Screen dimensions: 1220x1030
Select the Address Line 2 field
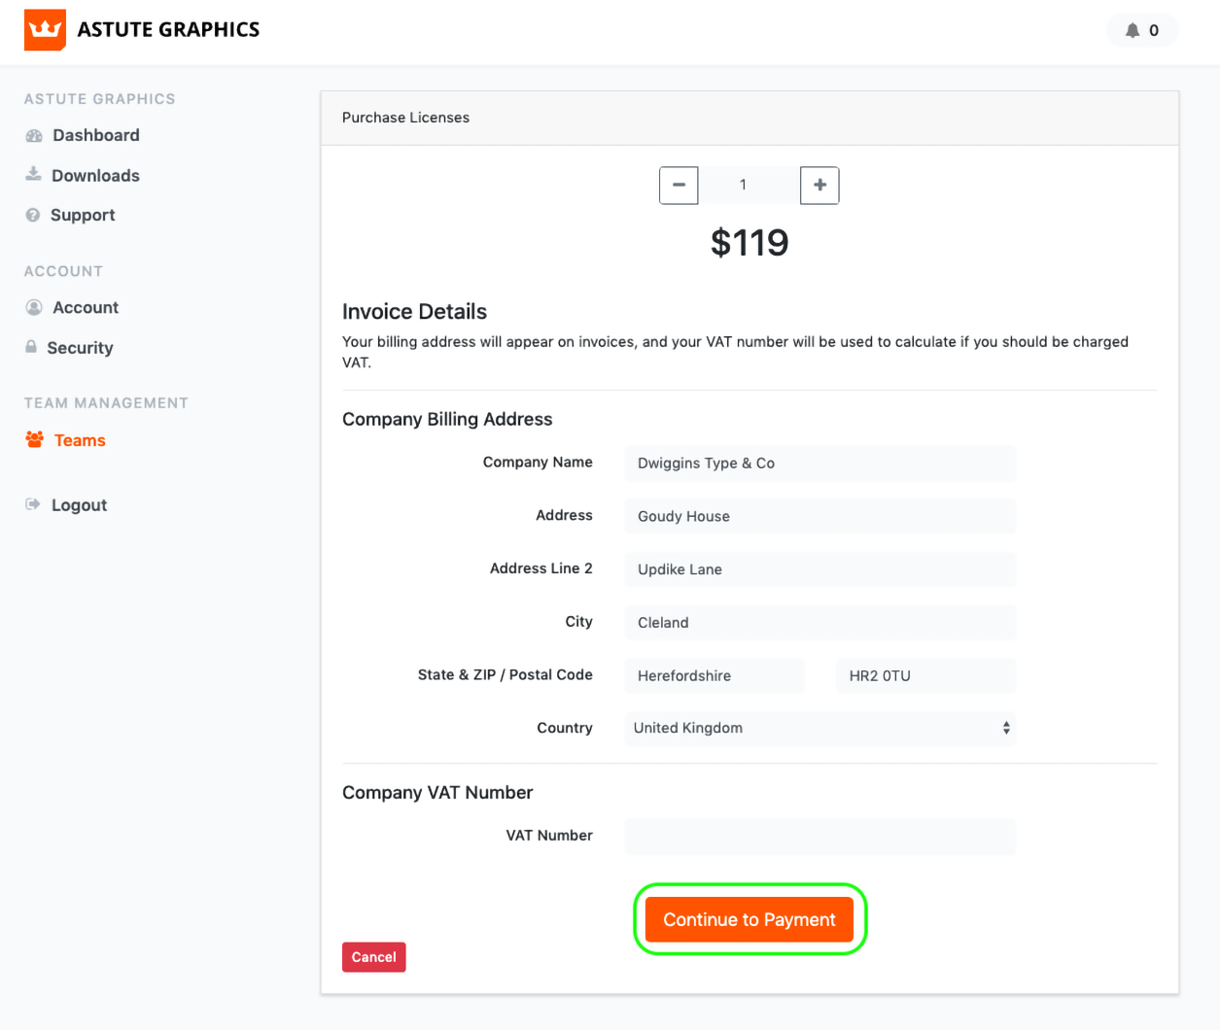click(x=819, y=569)
